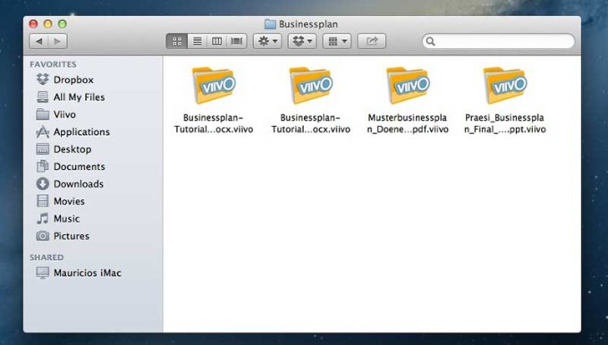Image resolution: width=608 pixels, height=345 pixels.
Task: Click the Praesi_Businesspla n_Final_....ppt.viivo file name
Action: click(505, 123)
